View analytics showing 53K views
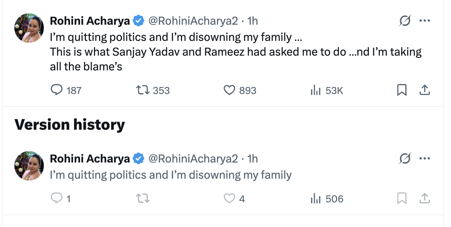Image resolution: width=451 pixels, height=227 pixels. click(x=315, y=90)
